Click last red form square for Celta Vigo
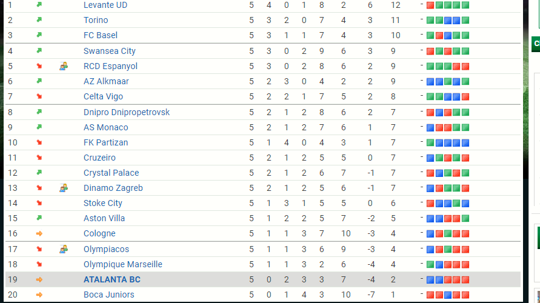Screen dimensions: 540x303 point(465,96)
